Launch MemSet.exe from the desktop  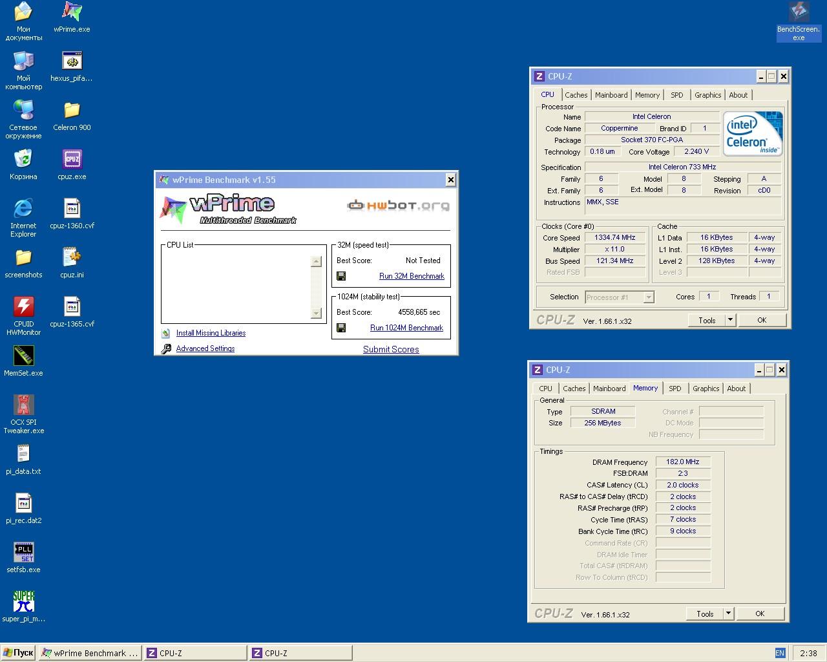coord(23,361)
